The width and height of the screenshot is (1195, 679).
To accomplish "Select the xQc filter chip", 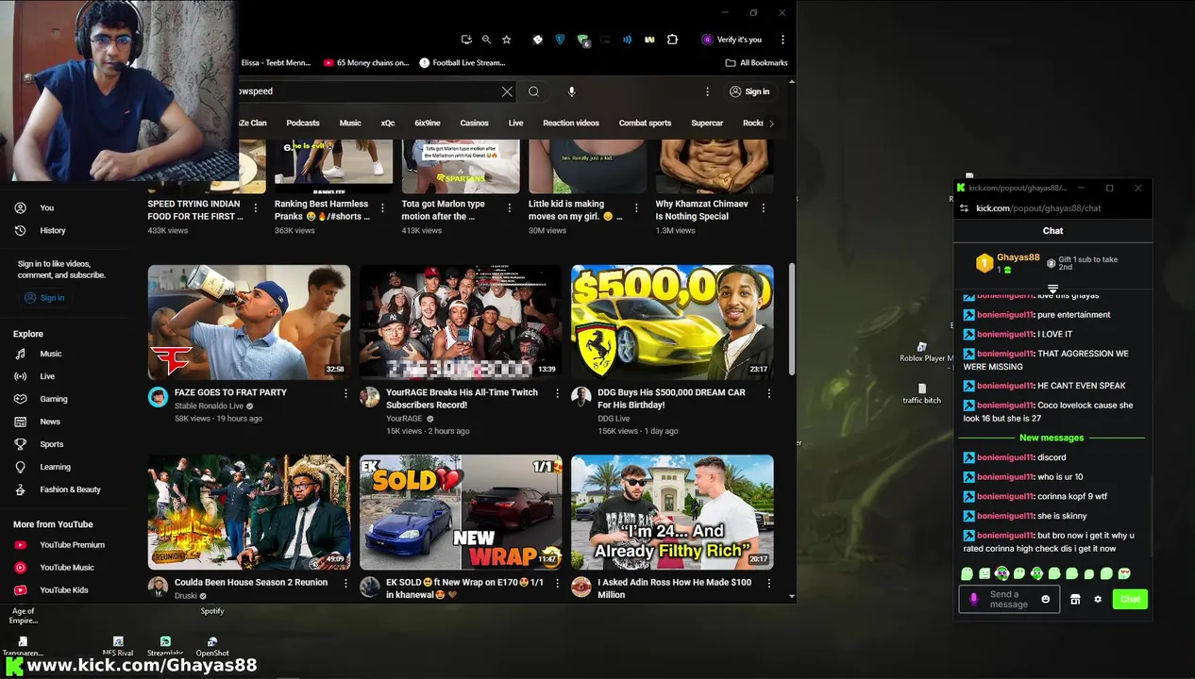I will tap(388, 124).
